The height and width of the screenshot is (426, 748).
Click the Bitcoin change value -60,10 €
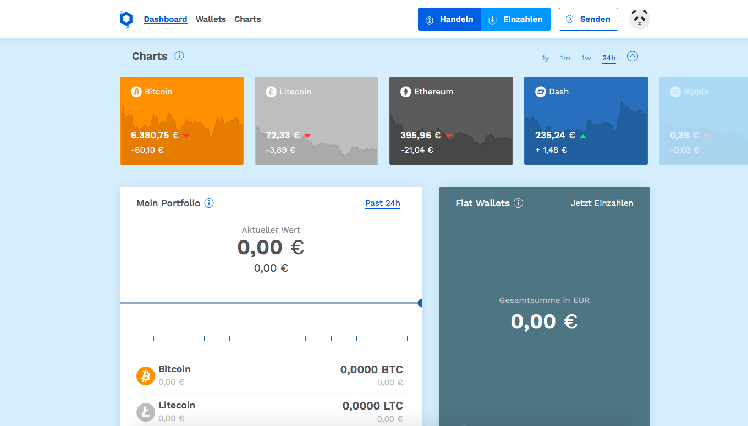[x=147, y=150]
